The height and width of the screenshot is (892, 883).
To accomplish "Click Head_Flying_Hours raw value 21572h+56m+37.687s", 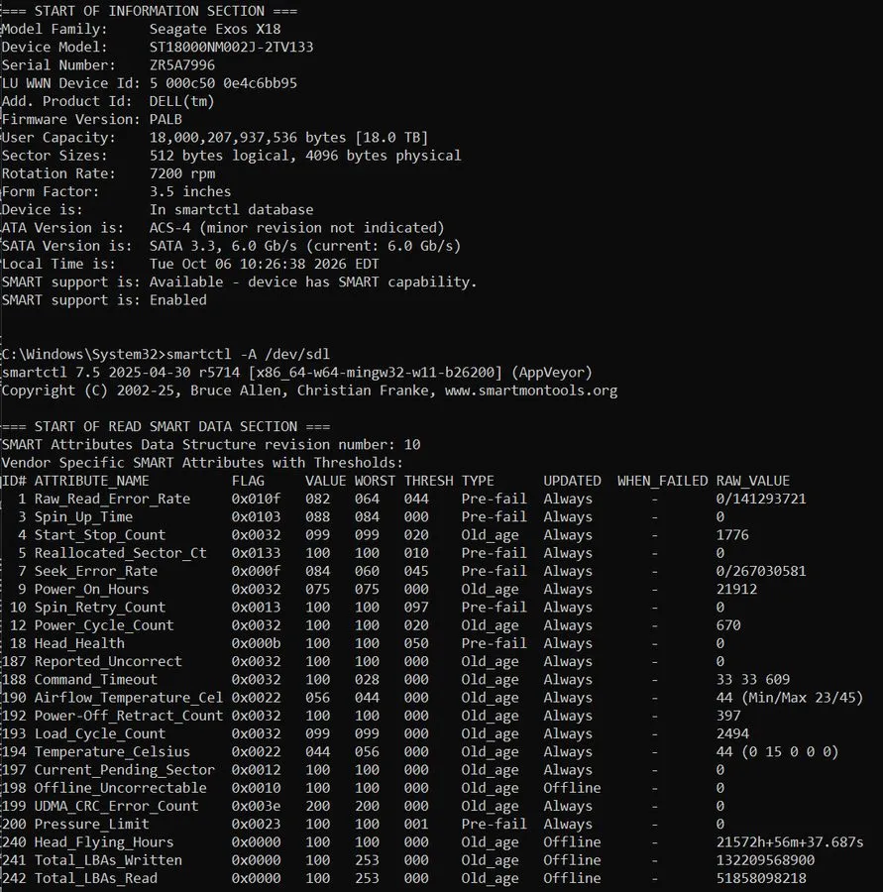I will coord(790,842).
